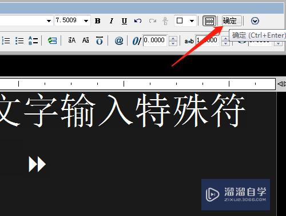Click the ruler width arrows at right

click(281, 84)
